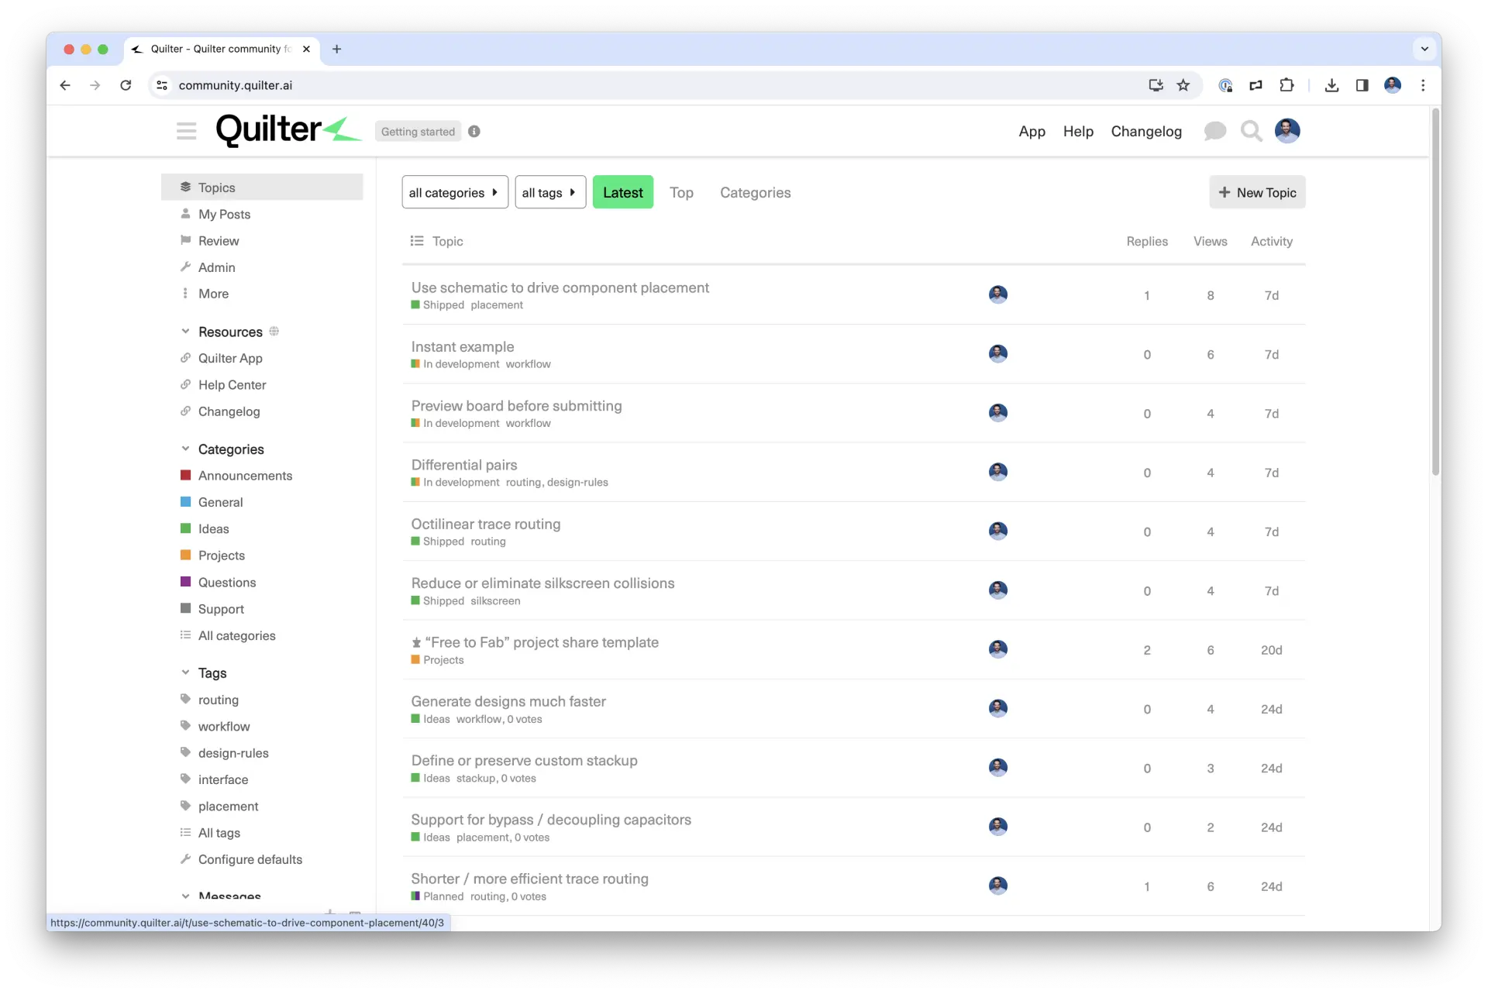Screen dimensions: 1488x994
Task: Click the globe icon next to Resources
Action: point(274,332)
